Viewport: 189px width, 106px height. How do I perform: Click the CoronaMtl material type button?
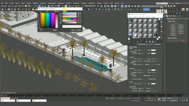click(157, 44)
